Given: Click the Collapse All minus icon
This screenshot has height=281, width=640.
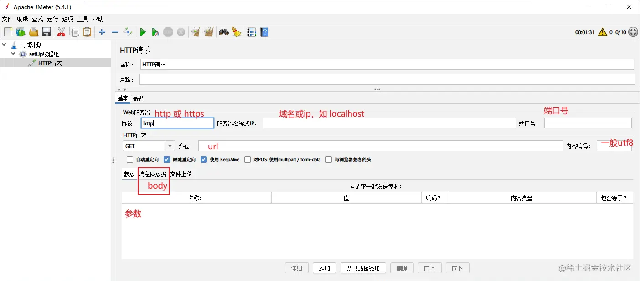Looking at the screenshot, I should click(x=115, y=32).
